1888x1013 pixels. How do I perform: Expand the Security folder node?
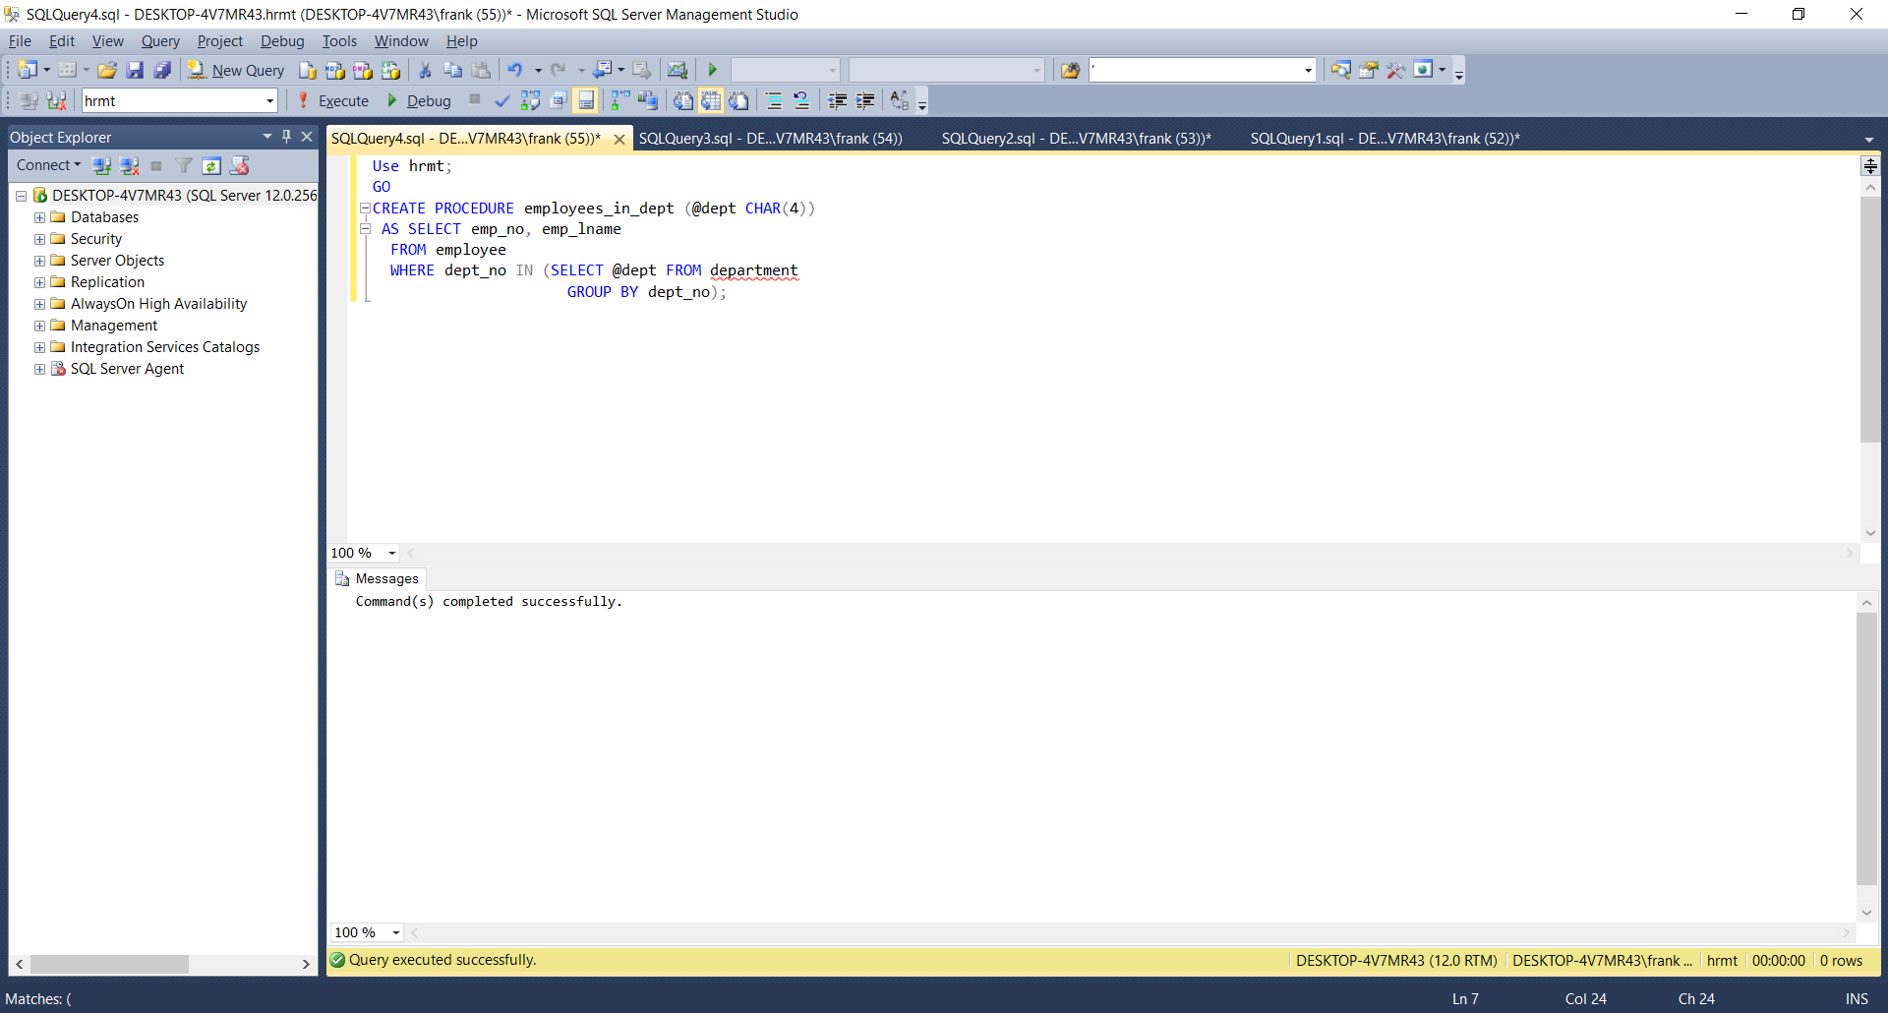coord(39,239)
